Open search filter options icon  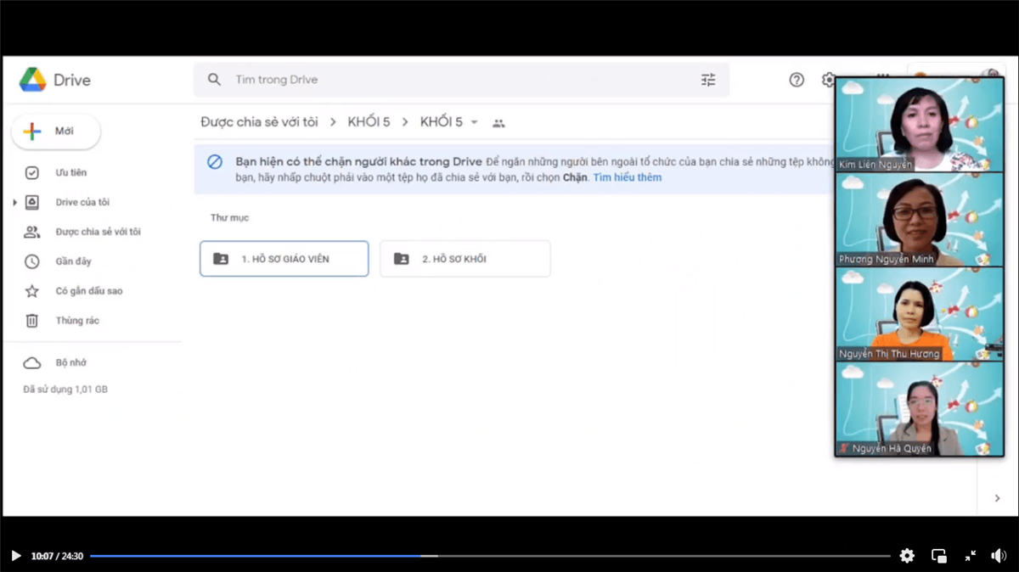point(708,80)
